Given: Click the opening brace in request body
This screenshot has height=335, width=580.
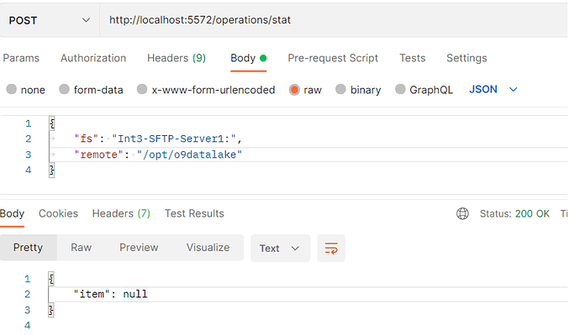Looking at the screenshot, I should (52, 123).
